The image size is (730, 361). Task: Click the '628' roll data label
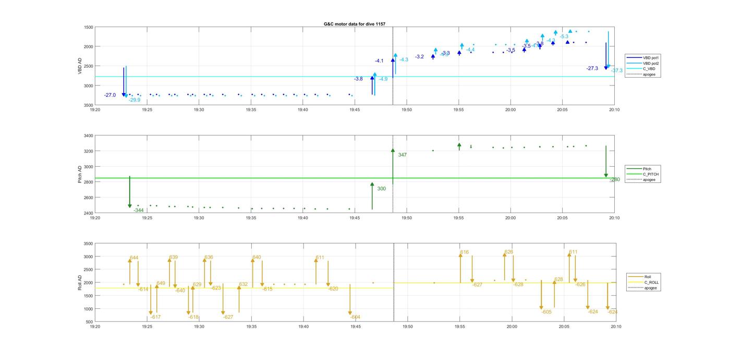(558, 279)
